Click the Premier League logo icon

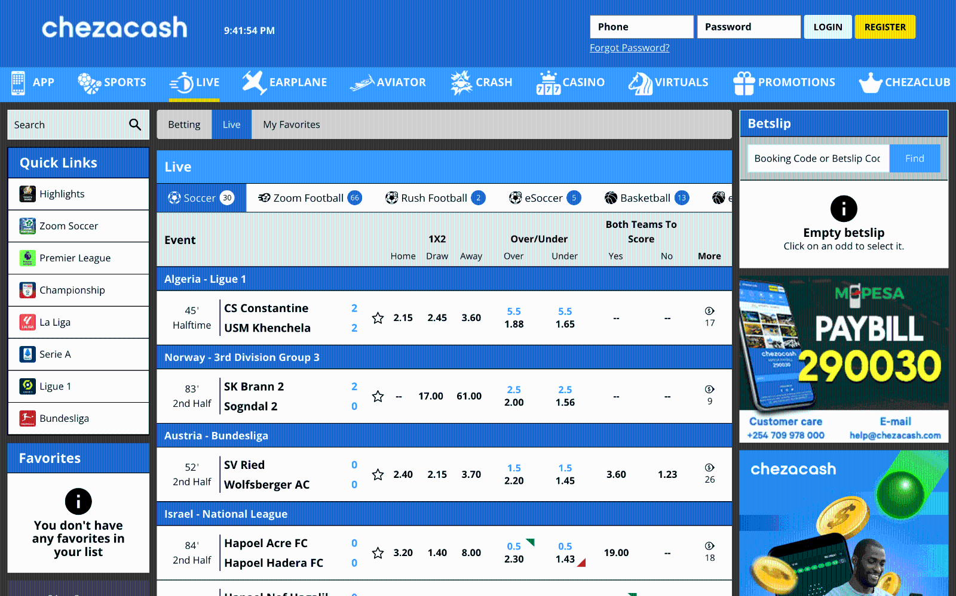pyautogui.click(x=27, y=258)
